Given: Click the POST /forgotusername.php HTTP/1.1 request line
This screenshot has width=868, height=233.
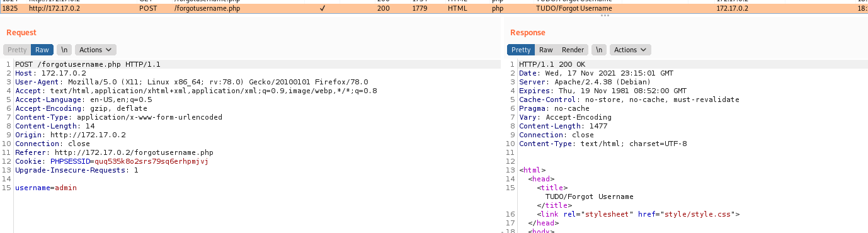Looking at the screenshot, I should 88,64.
